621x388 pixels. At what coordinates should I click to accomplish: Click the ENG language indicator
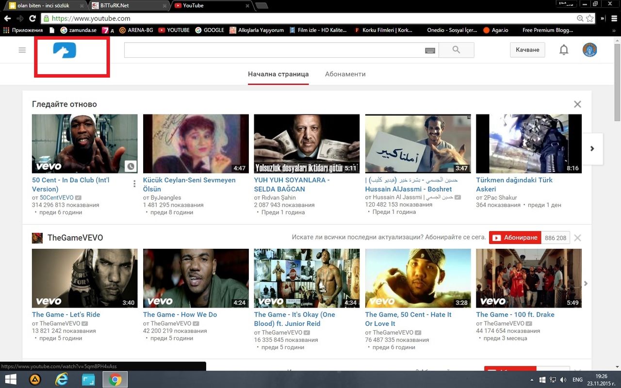(578, 379)
